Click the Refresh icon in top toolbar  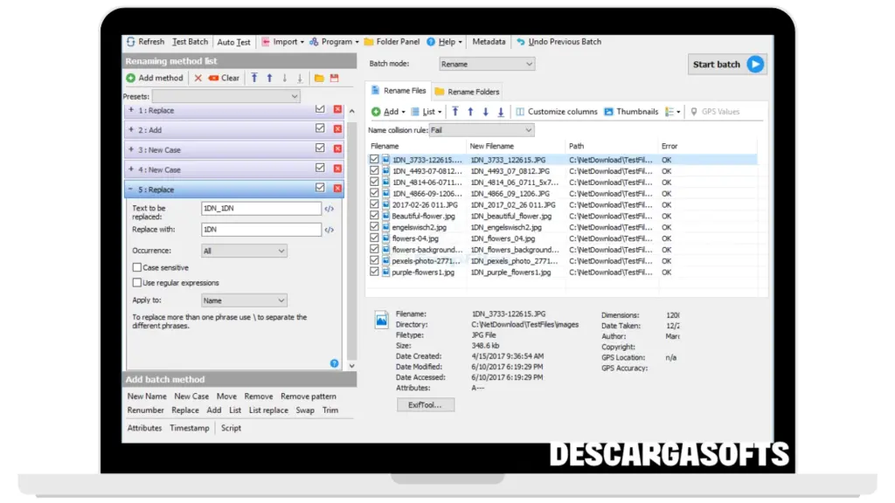coord(131,42)
